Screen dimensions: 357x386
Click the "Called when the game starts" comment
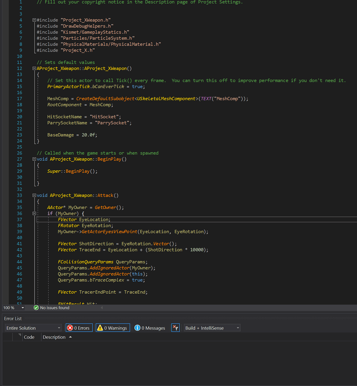click(98, 153)
